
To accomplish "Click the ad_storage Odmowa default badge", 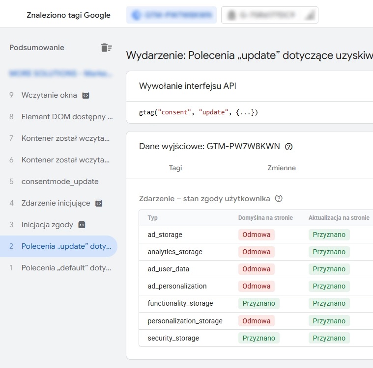I will pos(256,235).
